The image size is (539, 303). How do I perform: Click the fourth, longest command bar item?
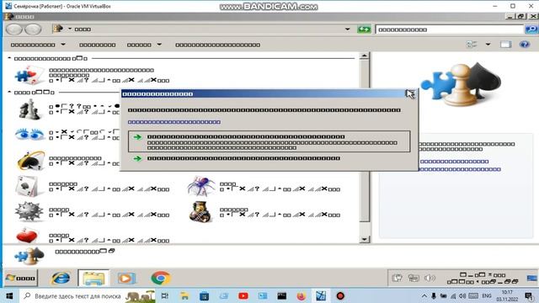pos(217,45)
